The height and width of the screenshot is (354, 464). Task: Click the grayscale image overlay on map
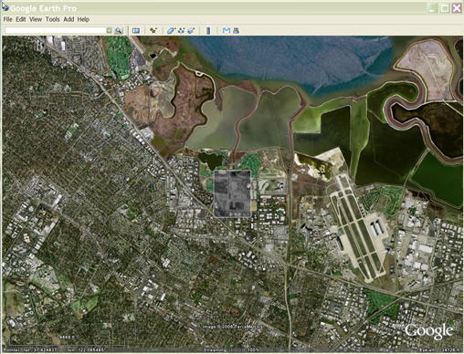(x=233, y=193)
